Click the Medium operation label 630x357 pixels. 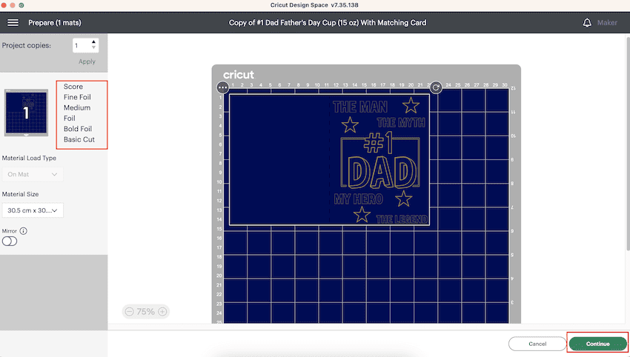coord(77,107)
